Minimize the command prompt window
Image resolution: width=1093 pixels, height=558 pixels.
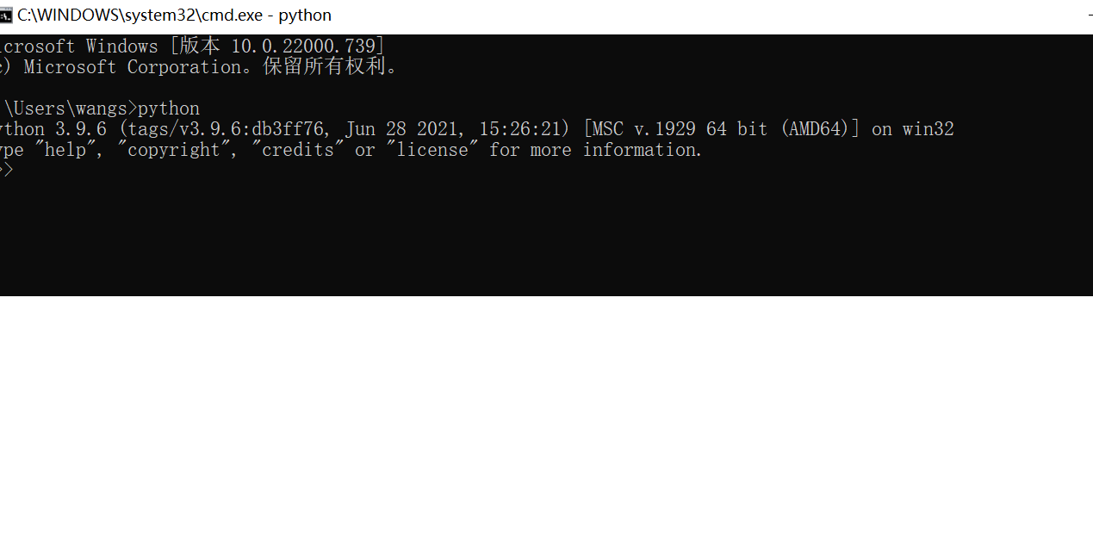(x=1090, y=15)
